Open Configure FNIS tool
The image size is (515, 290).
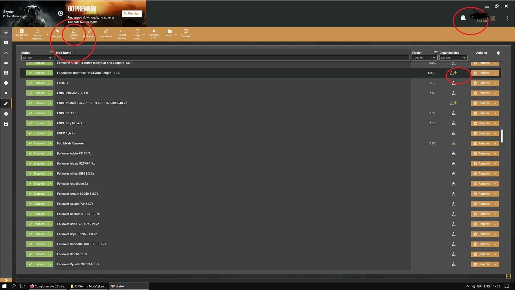click(154, 34)
